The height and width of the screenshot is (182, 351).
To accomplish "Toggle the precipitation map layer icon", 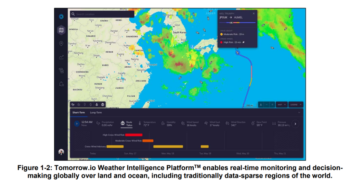I will pyautogui.click(x=73, y=104).
